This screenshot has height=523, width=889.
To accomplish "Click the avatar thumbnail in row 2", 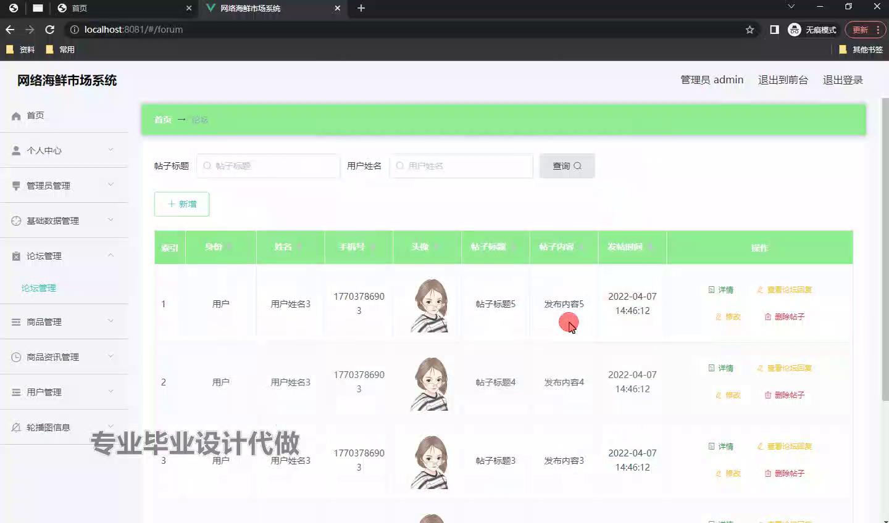I will coord(430,383).
